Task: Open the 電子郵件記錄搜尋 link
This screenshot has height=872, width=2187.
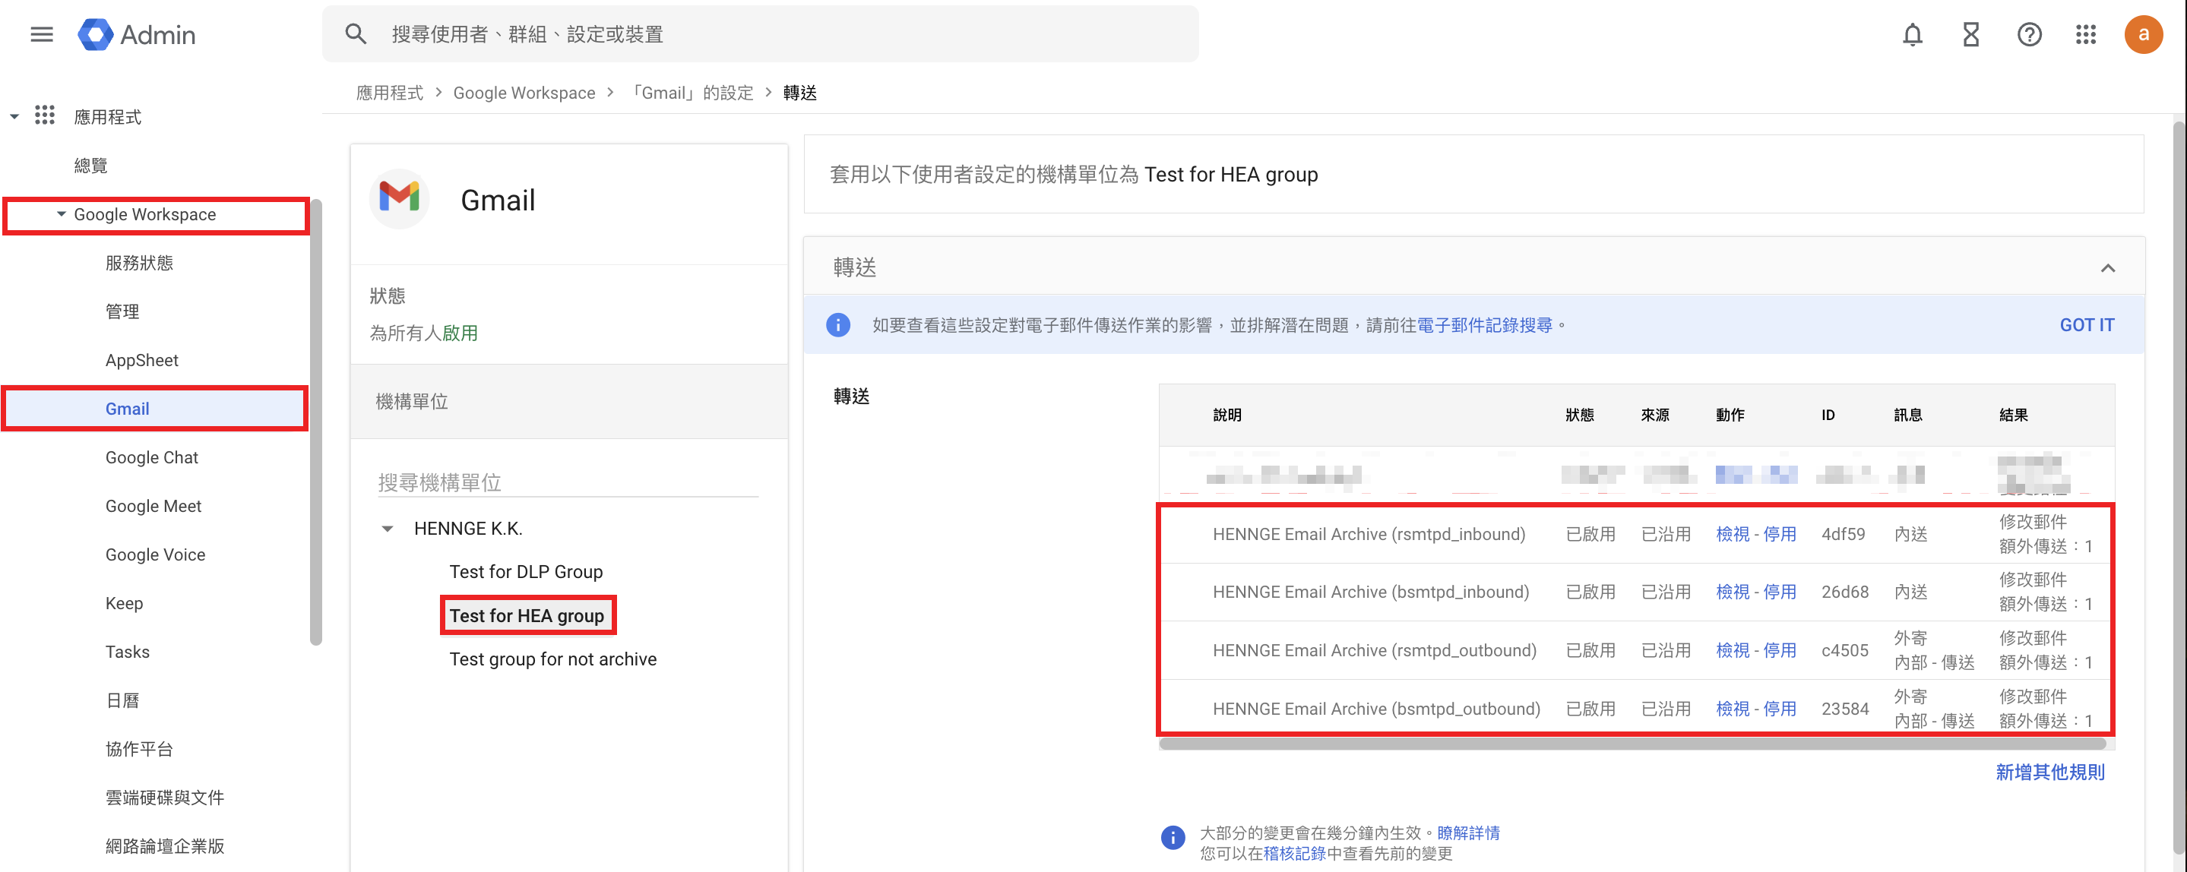Action: pos(1484,325)
